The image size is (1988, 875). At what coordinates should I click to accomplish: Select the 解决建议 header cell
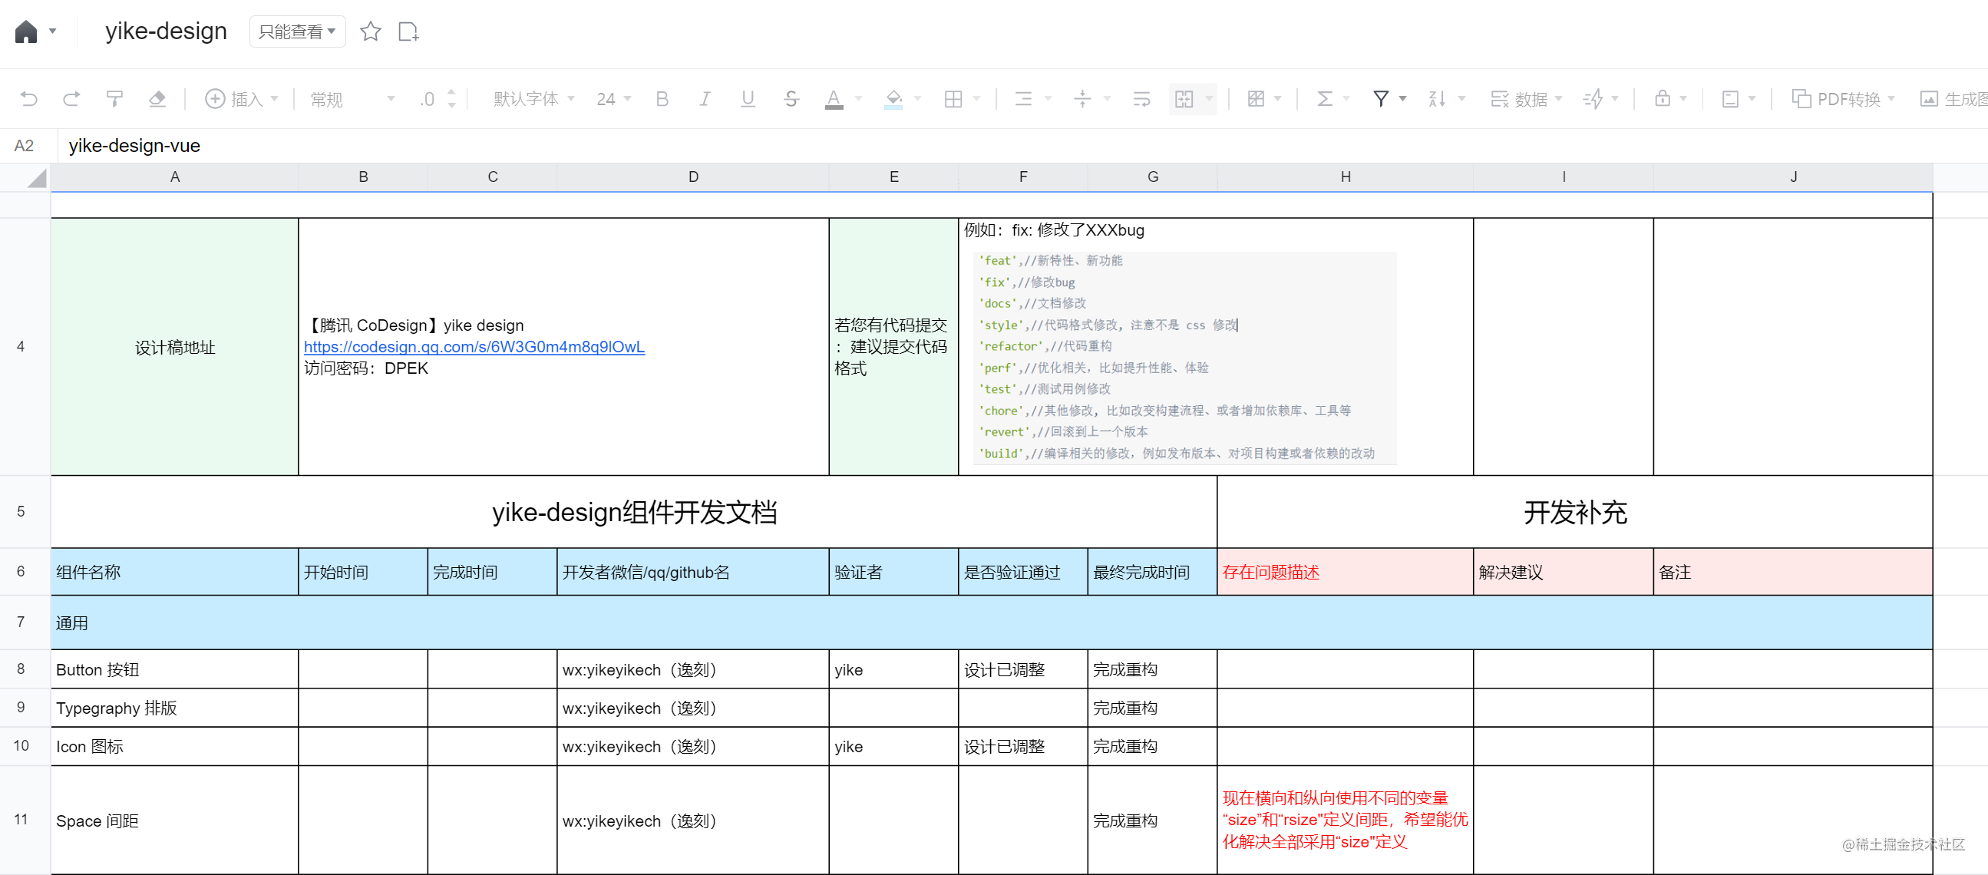pyautogui.click(x=1564, y=572)
